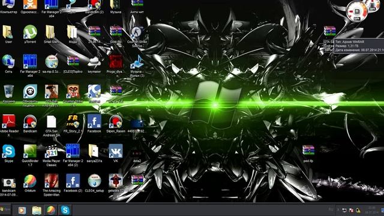Image resolution: width=384 pixels, height=216 pixels.
Task: Open the Start menu button
Action: pos(5,209)
